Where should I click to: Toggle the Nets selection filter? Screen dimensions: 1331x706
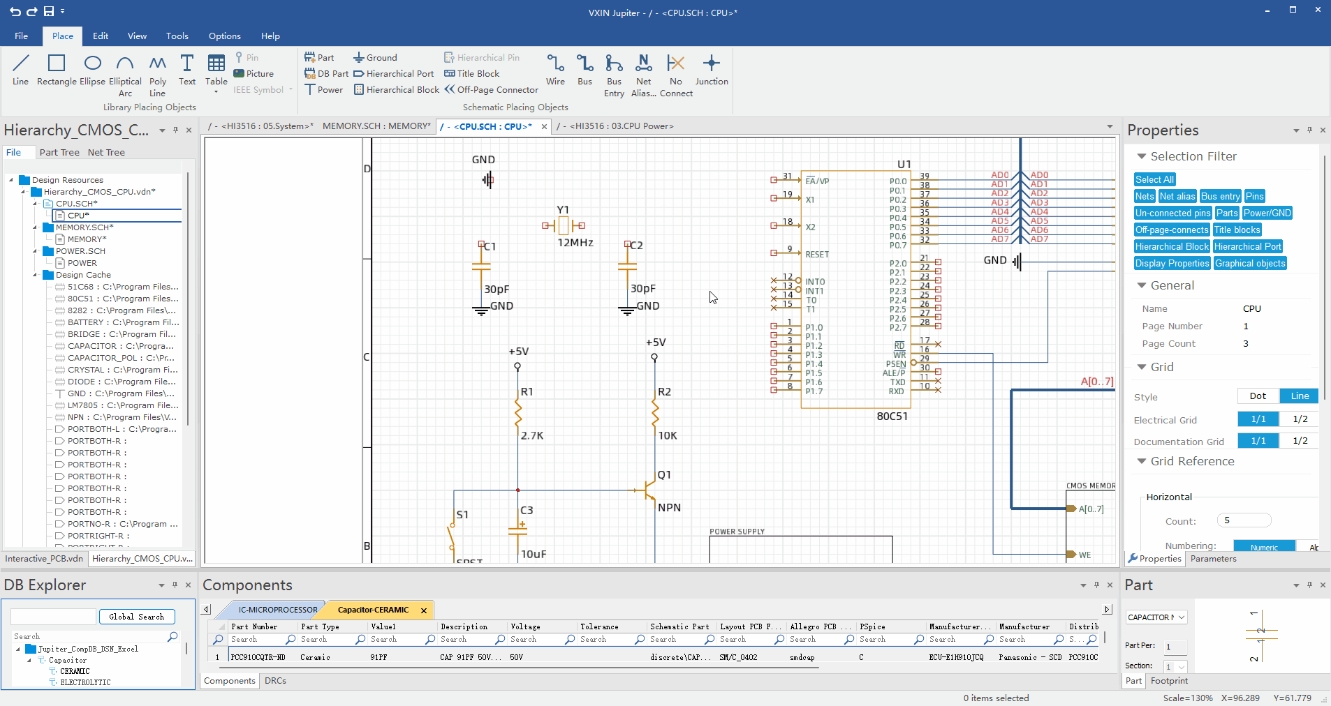click(1145, 197)
